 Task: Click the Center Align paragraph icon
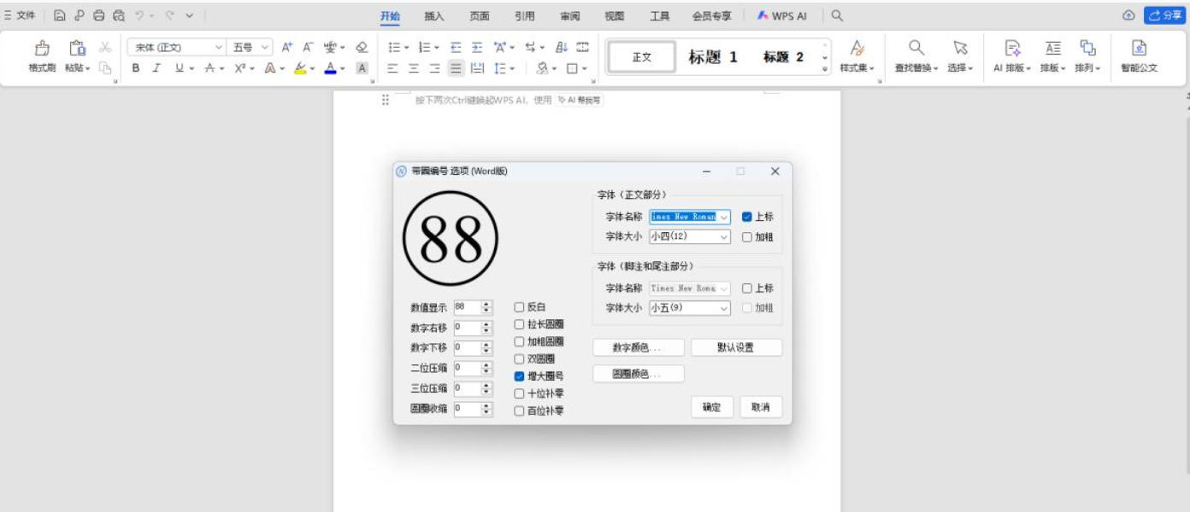coord(414,68)
